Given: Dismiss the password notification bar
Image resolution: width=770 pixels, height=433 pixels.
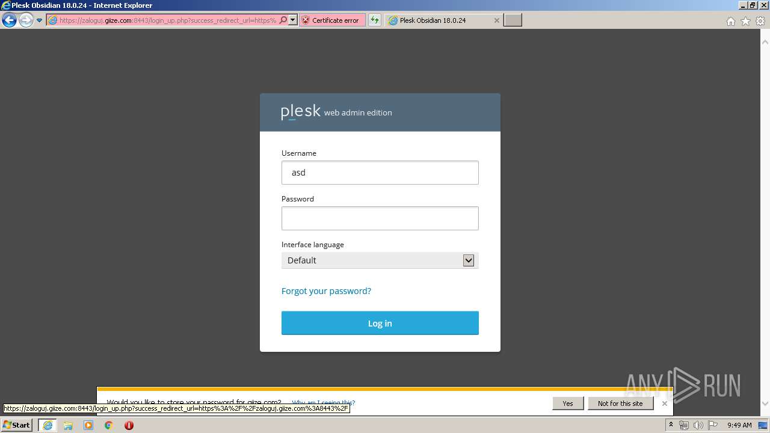Looking at the screenshot, I should tap(665, 404).
